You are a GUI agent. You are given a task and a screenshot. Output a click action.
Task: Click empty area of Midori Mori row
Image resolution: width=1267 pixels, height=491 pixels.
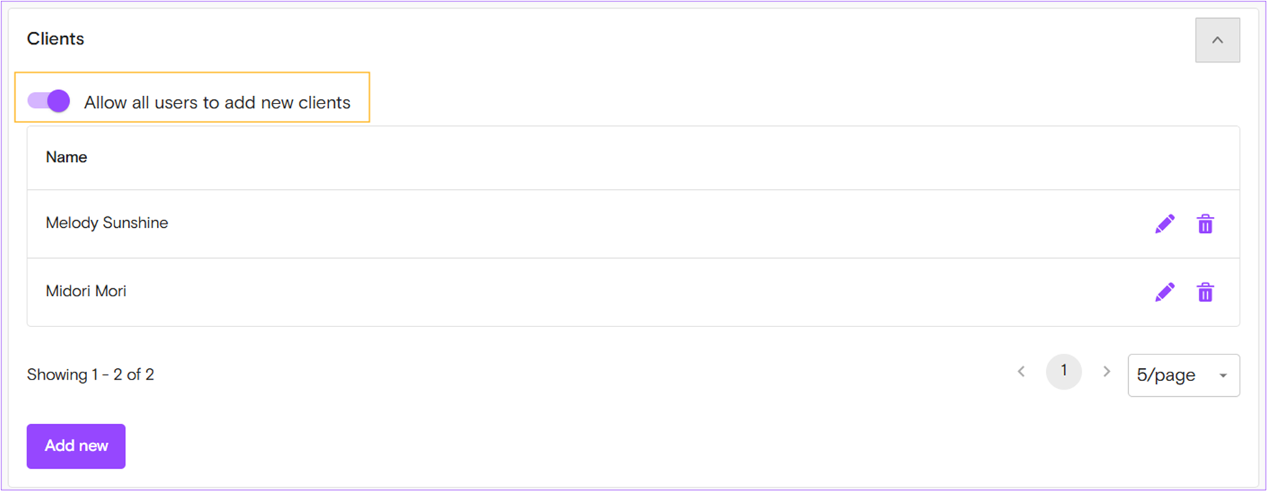pyautogui.click(x=633, y=292)
